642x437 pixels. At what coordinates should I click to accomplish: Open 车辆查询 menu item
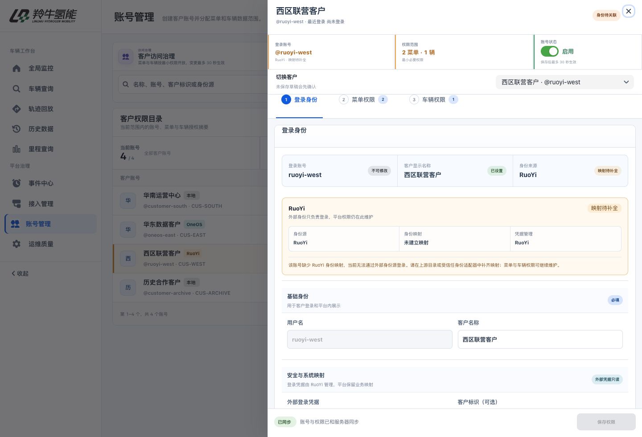(x=51, y=89)
